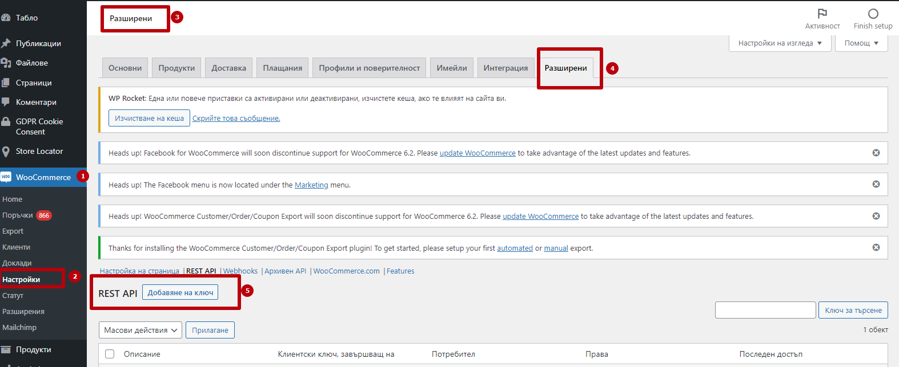Image resolution: width=899 pixels, height=367 pixels.
Task: Dismiss the Facebook for WooCommerce update notice
Action: pos(876,153)
